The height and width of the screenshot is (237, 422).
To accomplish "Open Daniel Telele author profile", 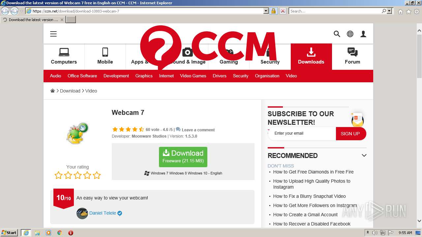I will (x=103, y=213).
